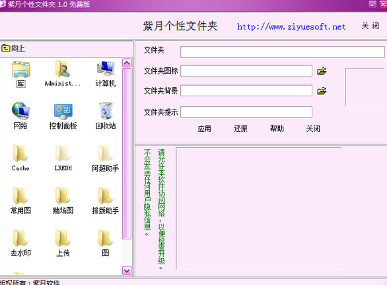Click the 还原 restore button
The width and height of the screenshot is (387, 285).
[x=240, y=129]
